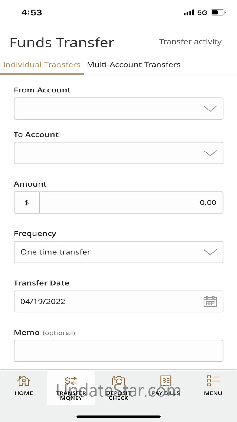Image resolution: width=237 pixels, height=422 pixels.
Task: Tap the dollar sign amount prefix
Action: point(27,203)
